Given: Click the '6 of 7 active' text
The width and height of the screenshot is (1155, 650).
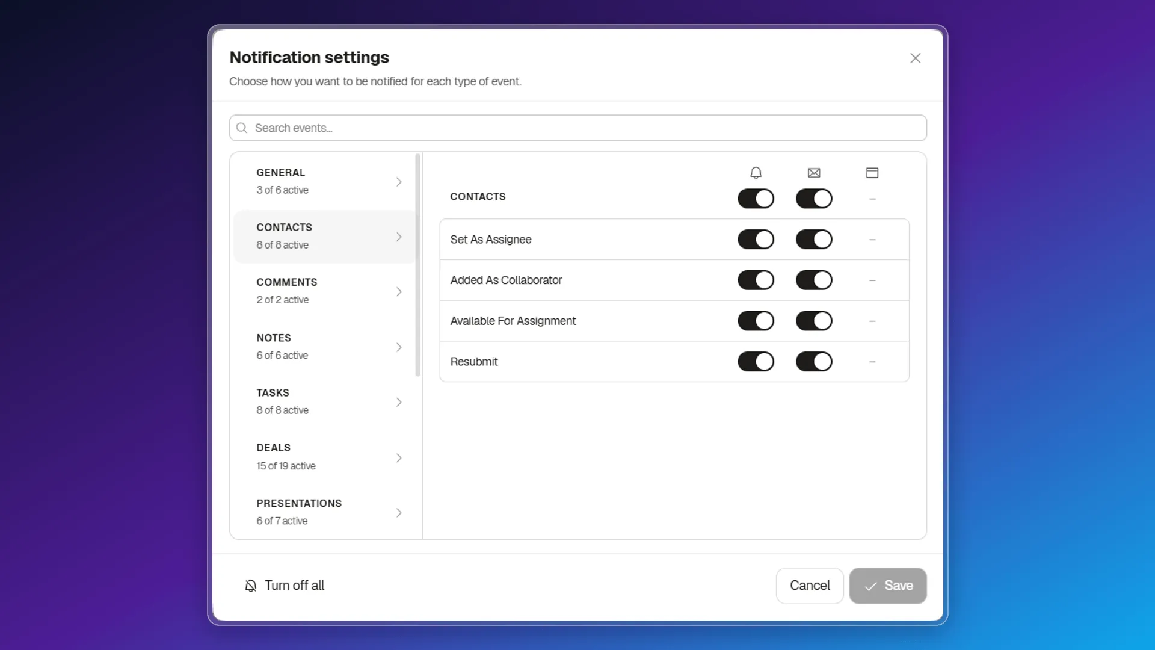Looking at the screenshot, I should (282, 521).
